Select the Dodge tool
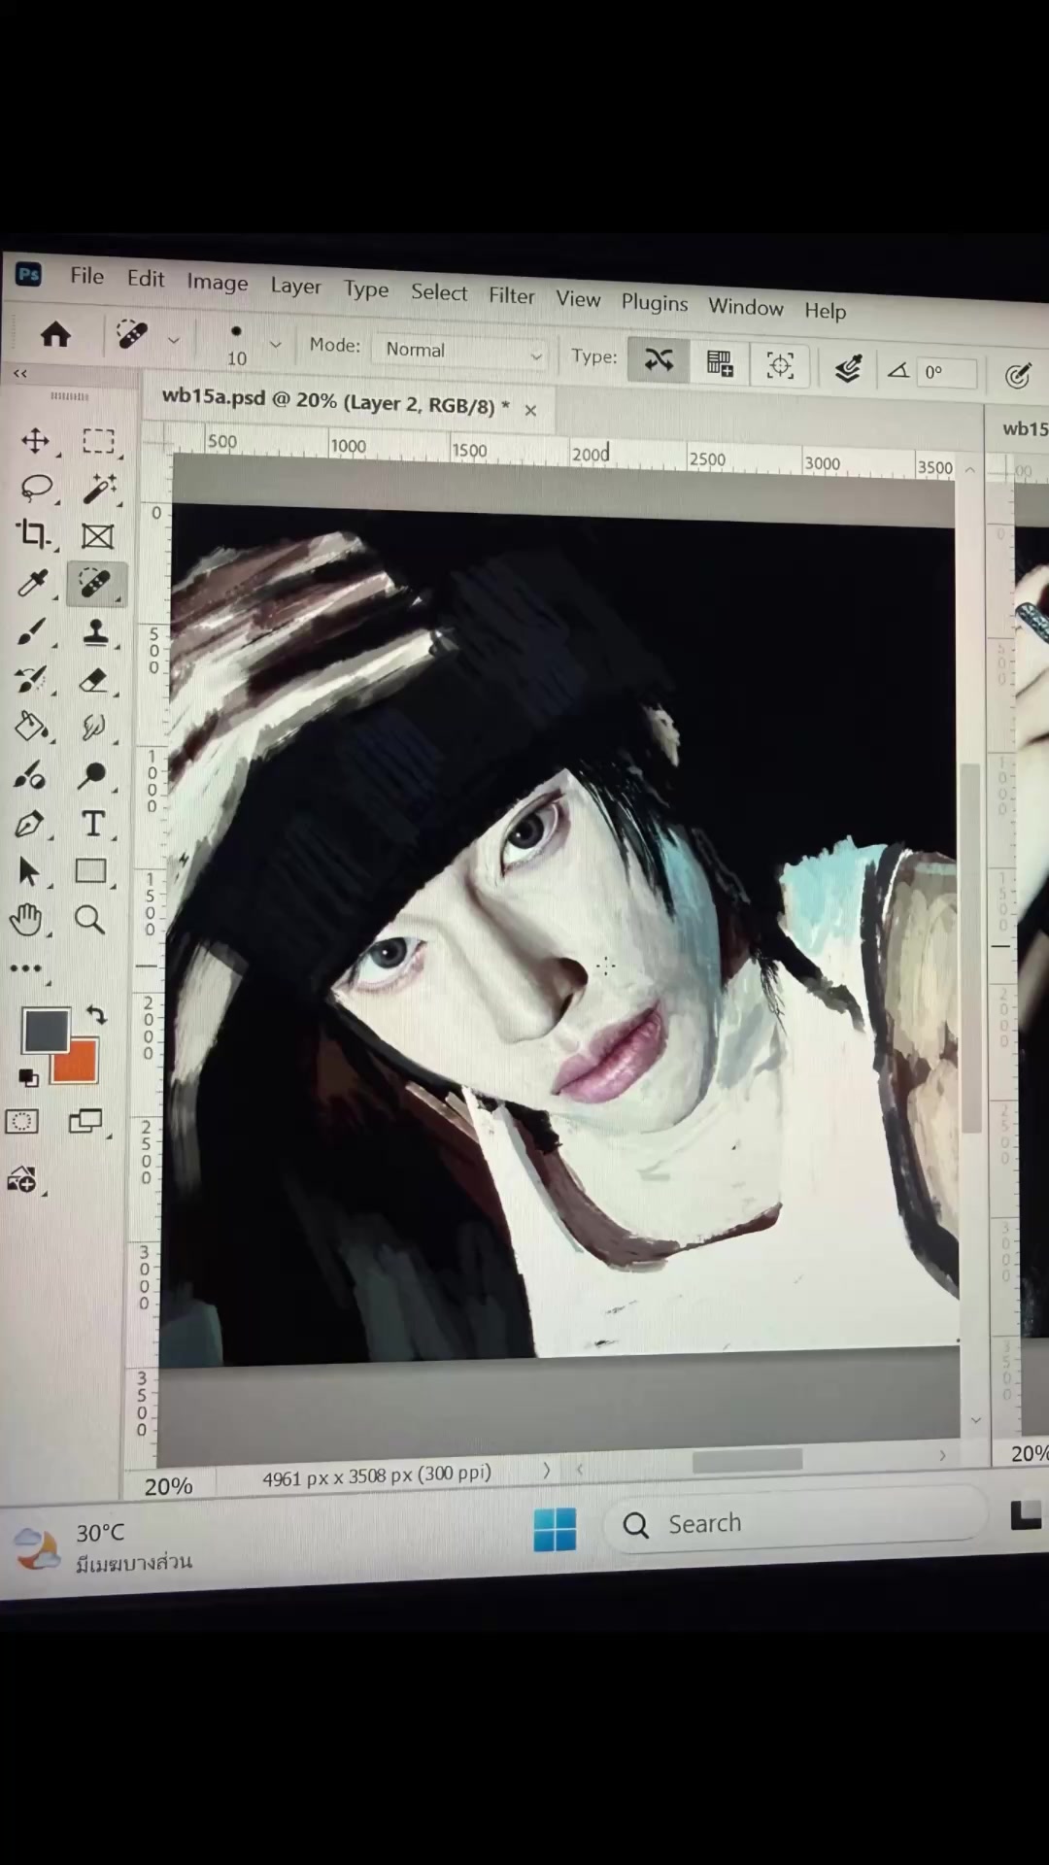The height and width of the screenshot is (1865, 1049). [x=93, y=775]
